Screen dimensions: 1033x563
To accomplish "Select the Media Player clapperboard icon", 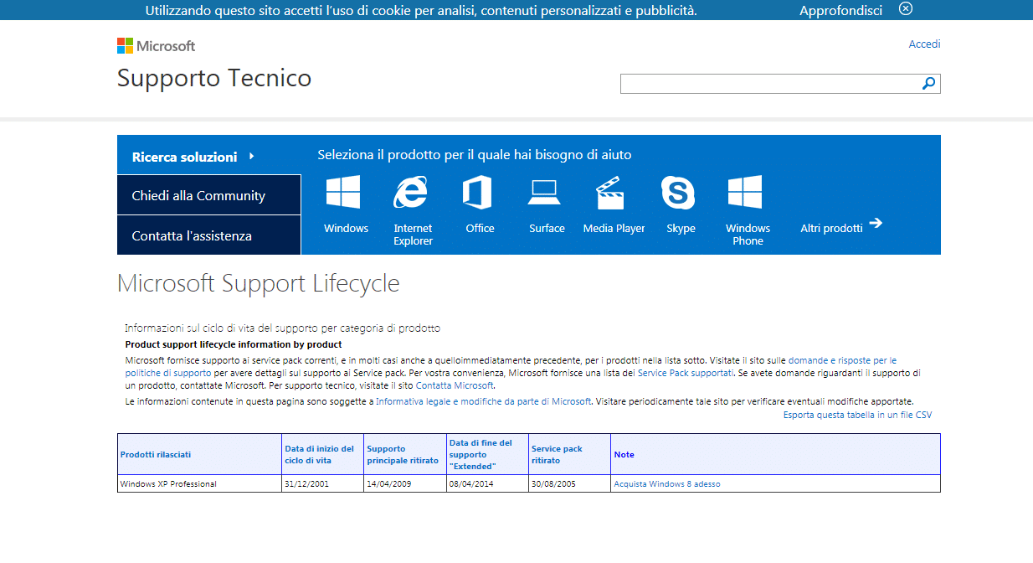I will (x=610, y=193).
